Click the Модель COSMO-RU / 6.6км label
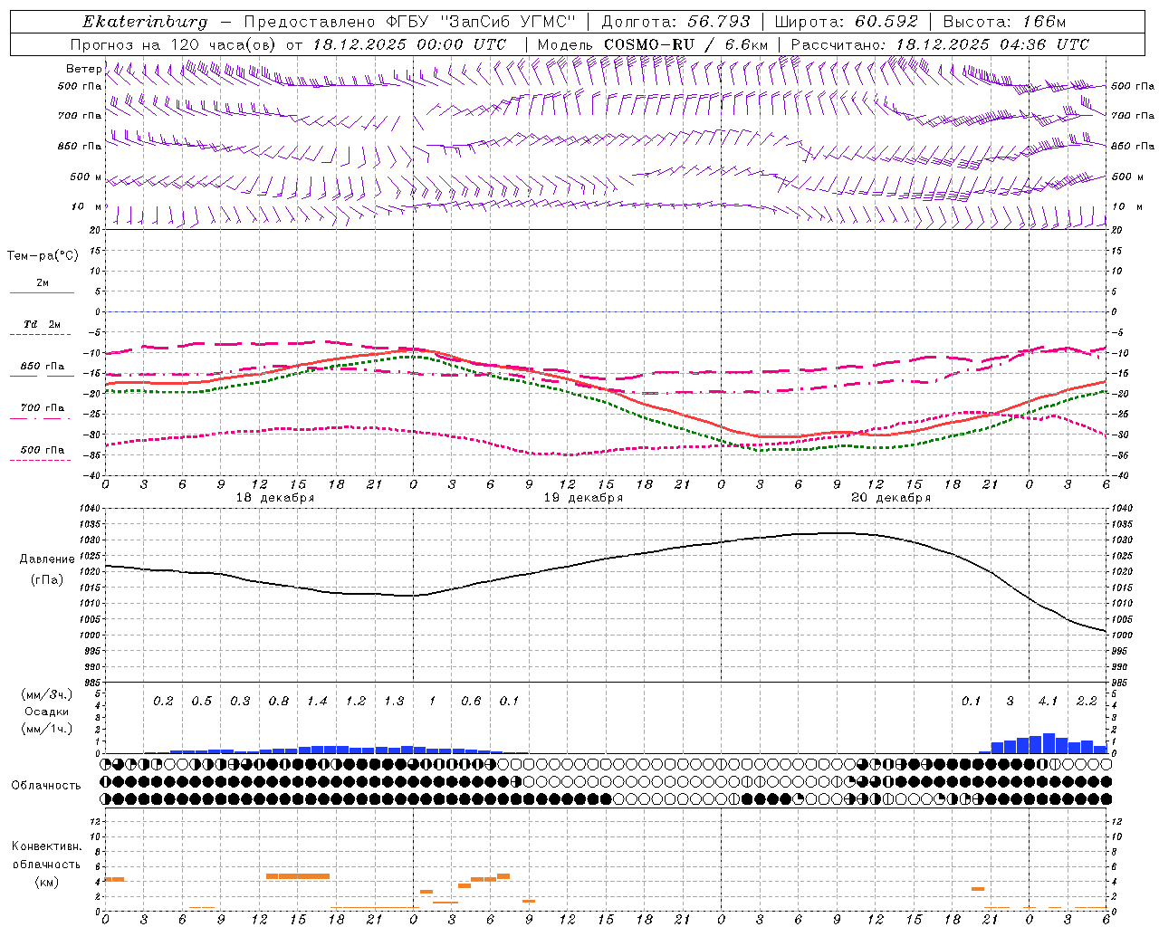 [652, 44]
